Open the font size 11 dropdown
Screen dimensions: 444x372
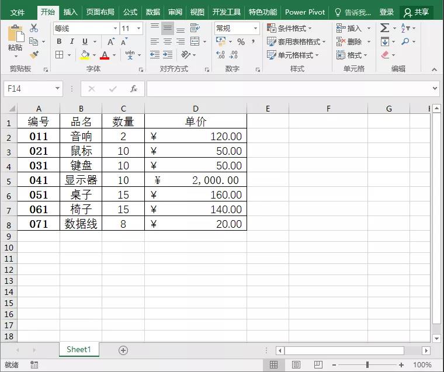(x=139, y=28)
